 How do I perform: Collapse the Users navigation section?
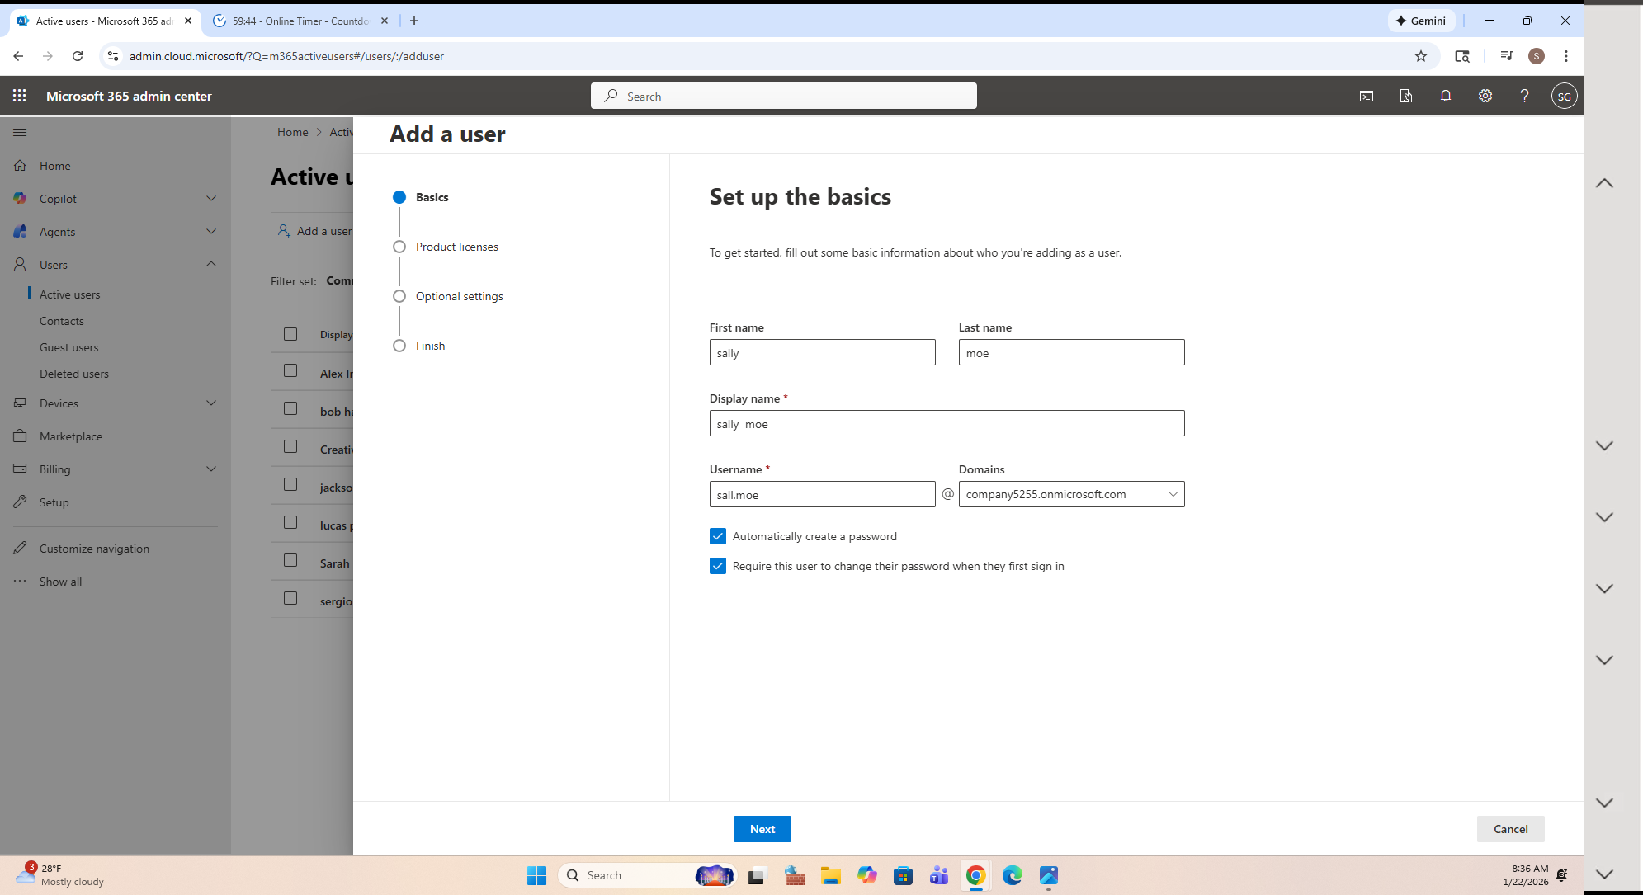tap(210, 265)
